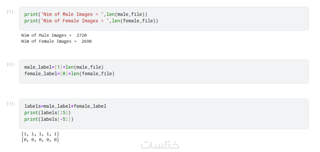This screenshot has width=320, height=152.
Task: Select the cell prompt number [6]
Action: (11, 64)
